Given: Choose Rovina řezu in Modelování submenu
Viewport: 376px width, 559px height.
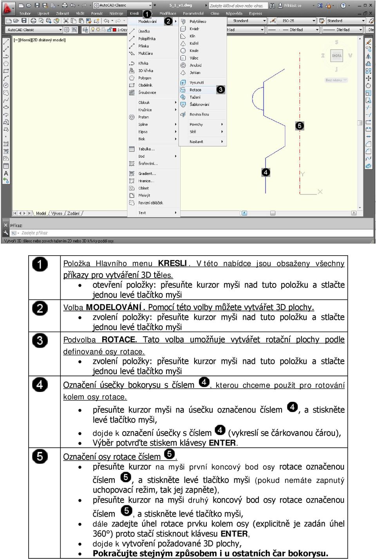Looking at the screenshot, I should coord(202,114).
